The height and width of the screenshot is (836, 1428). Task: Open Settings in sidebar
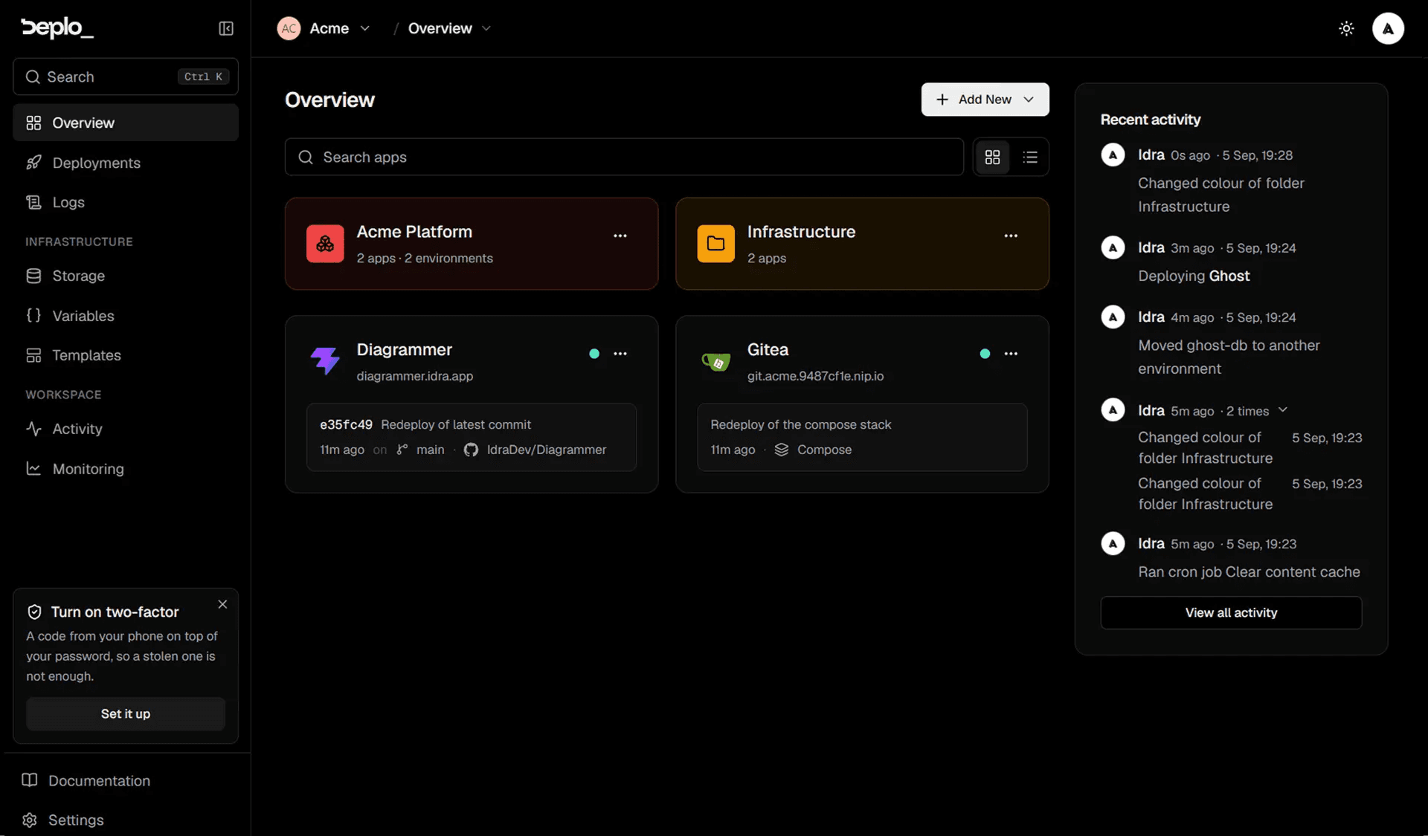[62, 820]
